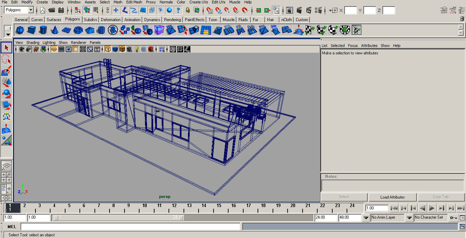Viewport: 466px width, 238px height.
Task: Toggle wireframe on shaded viewport button
Action: 122,49
